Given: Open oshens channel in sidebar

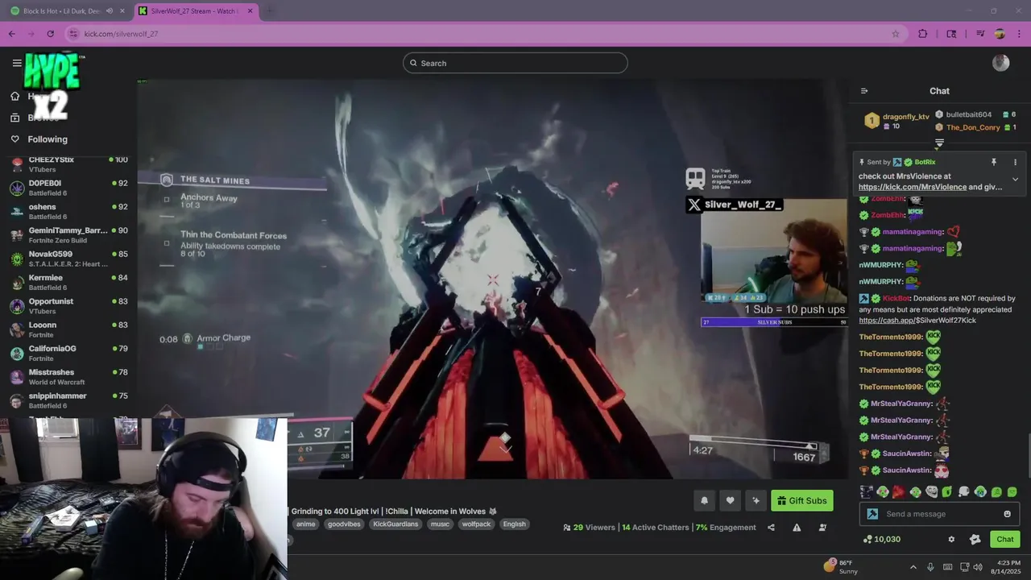Looking at the screenshot, I should pyautogui.click(x=68, y=211).
